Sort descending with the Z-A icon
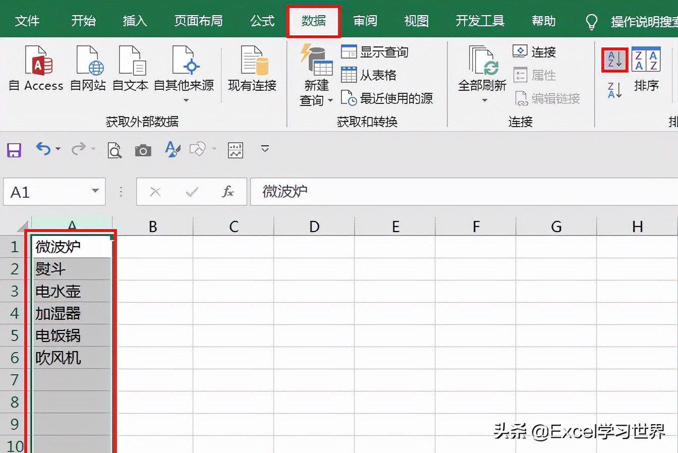 point(614,90)
